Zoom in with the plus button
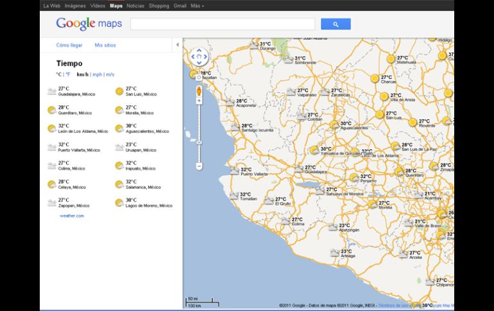494x311 pixels. [199, 101]
